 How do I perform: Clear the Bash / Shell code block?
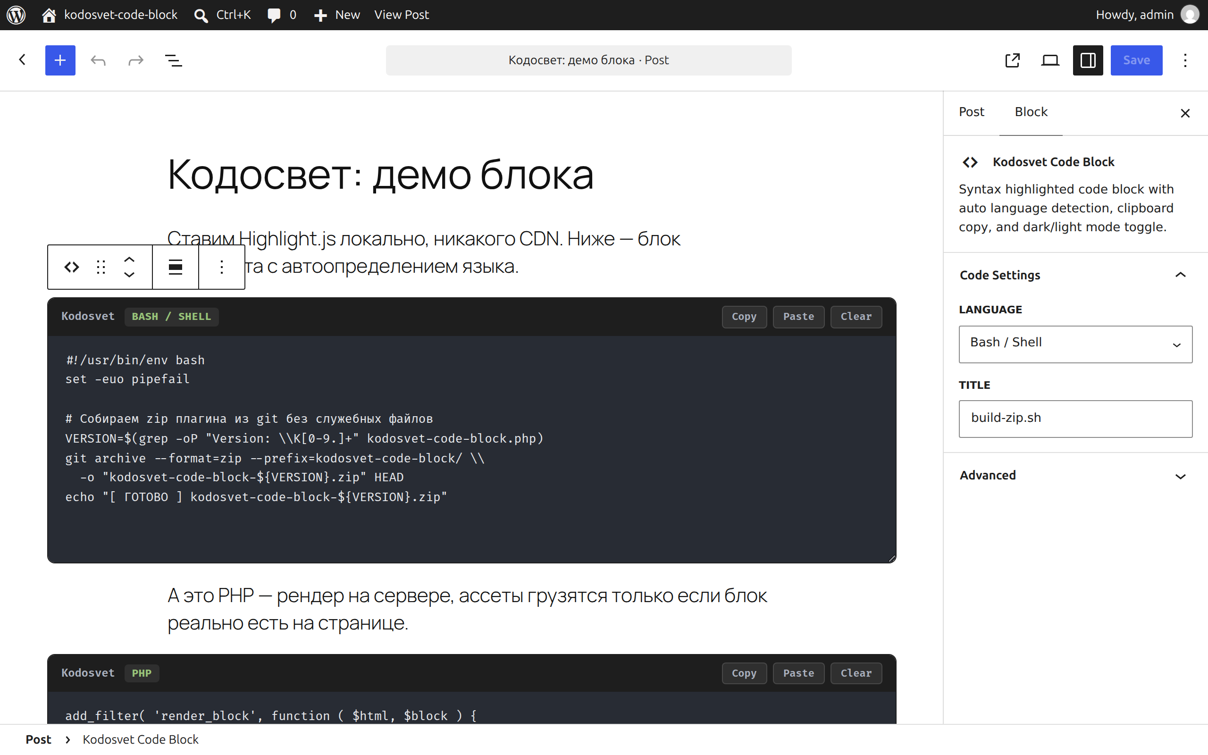856,317
